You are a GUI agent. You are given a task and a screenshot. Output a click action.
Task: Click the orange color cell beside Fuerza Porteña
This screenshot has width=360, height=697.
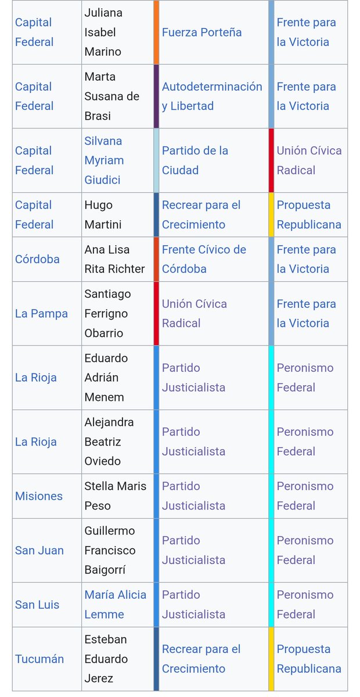click(156, 33)
